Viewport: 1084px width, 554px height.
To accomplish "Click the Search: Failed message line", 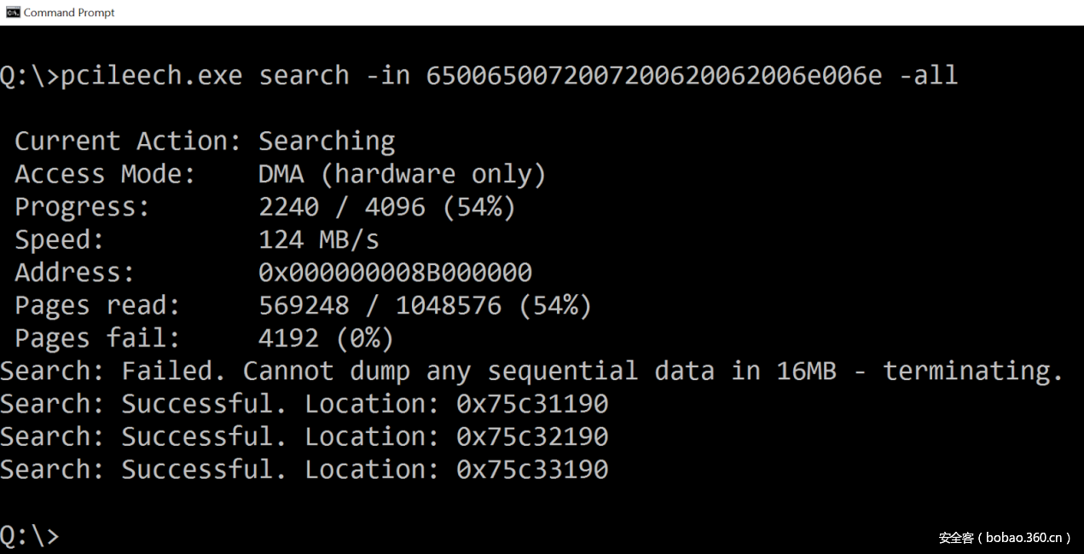I will 532,372.
